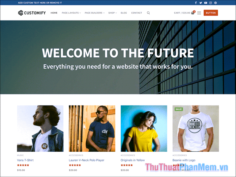Screen dimensions: 236x177
Task: Expand the Page Builders dropdown
Action: (94, 13)
